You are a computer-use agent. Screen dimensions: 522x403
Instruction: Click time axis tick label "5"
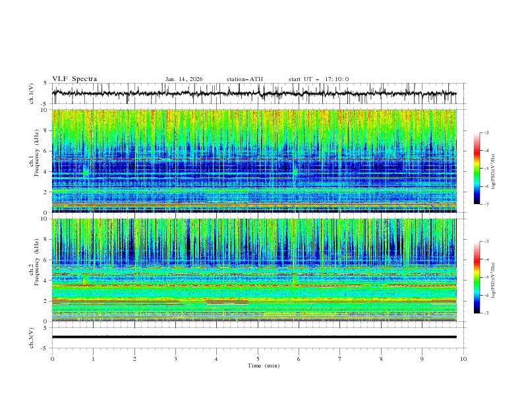click(x=258, y=359)
